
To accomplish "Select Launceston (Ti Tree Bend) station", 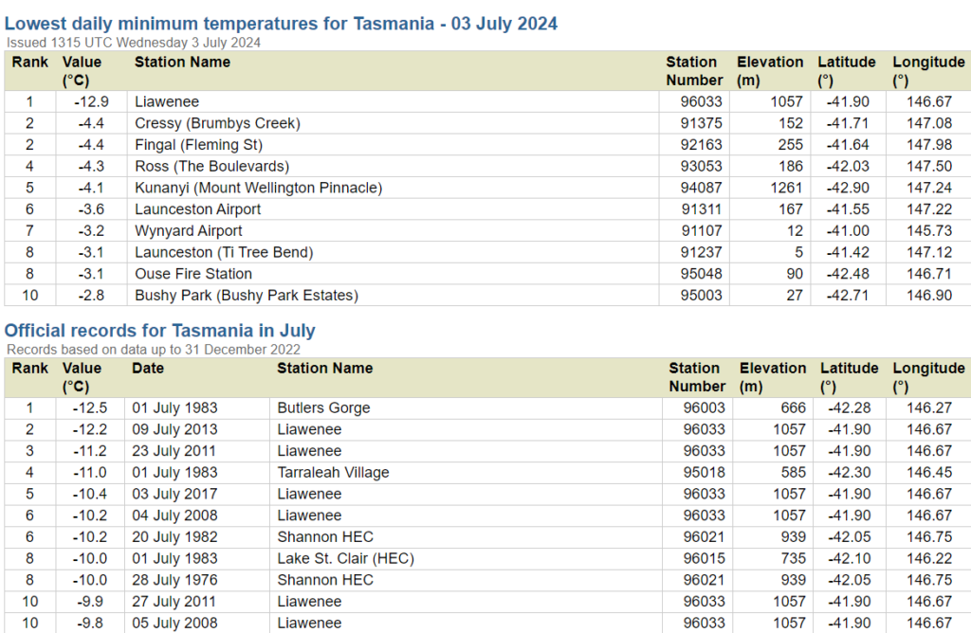I will [224, 252].
